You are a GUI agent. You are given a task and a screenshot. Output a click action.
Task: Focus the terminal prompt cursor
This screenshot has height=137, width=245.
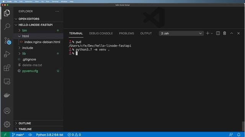pyautogui.click(x=77, y=53)
